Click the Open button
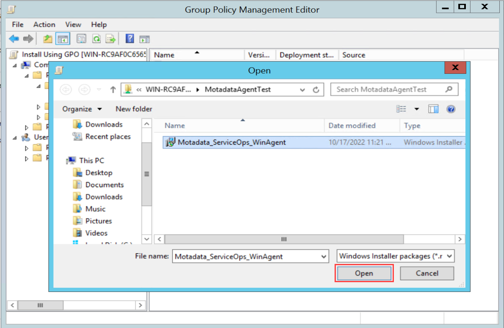504x328 pixels. tap(364, 273)
